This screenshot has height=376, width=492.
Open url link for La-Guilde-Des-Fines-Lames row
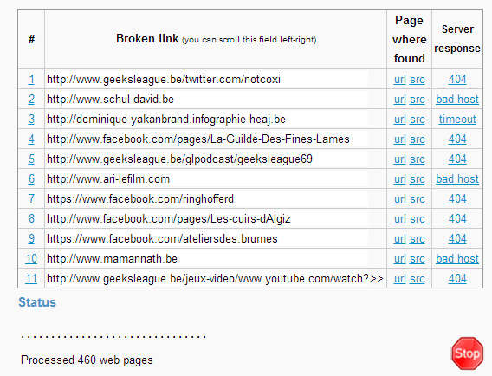coord(400,139)
